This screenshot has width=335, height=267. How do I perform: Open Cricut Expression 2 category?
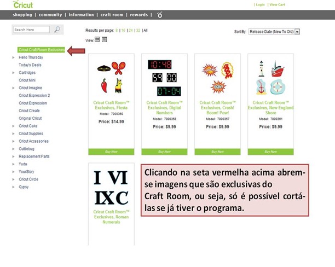34,96
